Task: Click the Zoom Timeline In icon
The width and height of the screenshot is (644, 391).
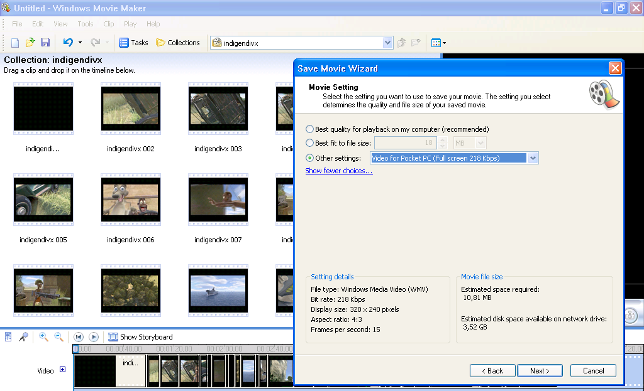Action: point(43,337)
